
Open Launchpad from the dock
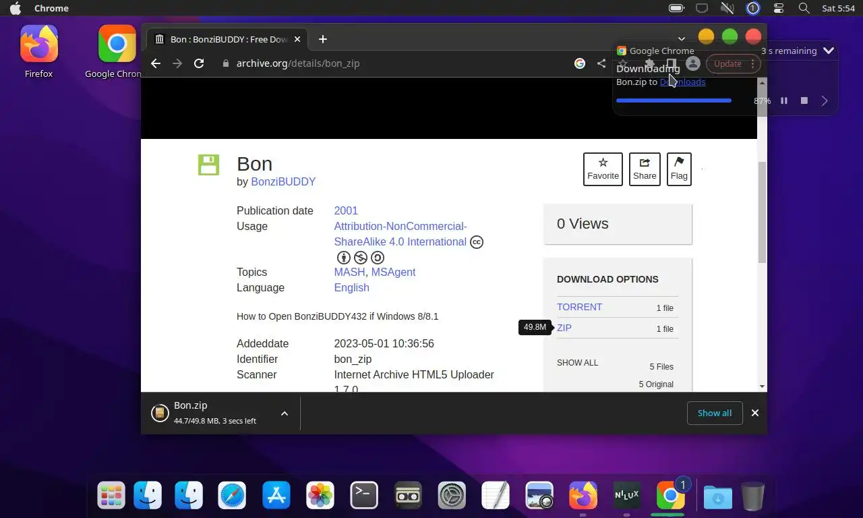click(x=111, y=496)
